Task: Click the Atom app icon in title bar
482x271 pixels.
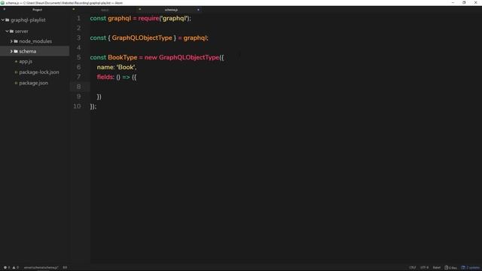Action: pos(2,3)
